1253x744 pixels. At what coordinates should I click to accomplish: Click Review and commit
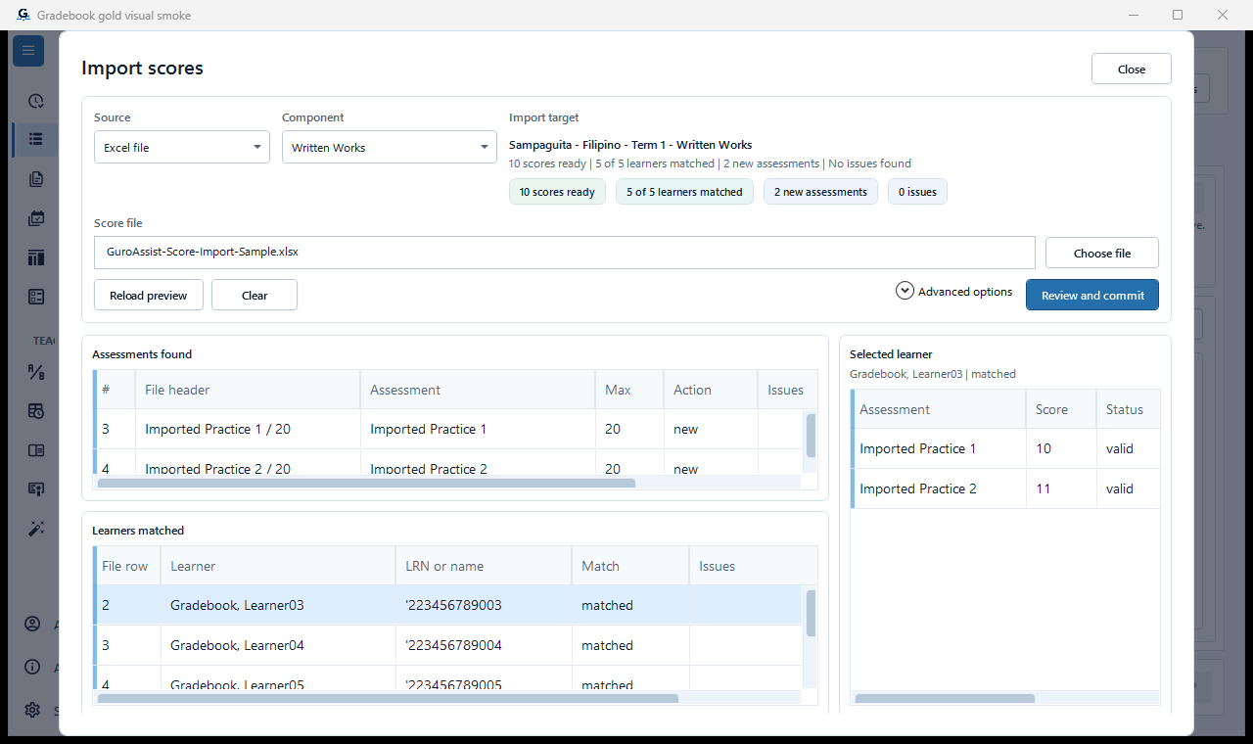1092,295
